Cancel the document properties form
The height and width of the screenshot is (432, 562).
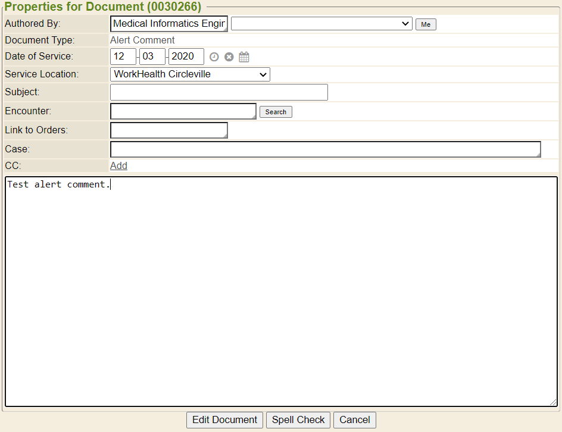(x=355, y=420)
